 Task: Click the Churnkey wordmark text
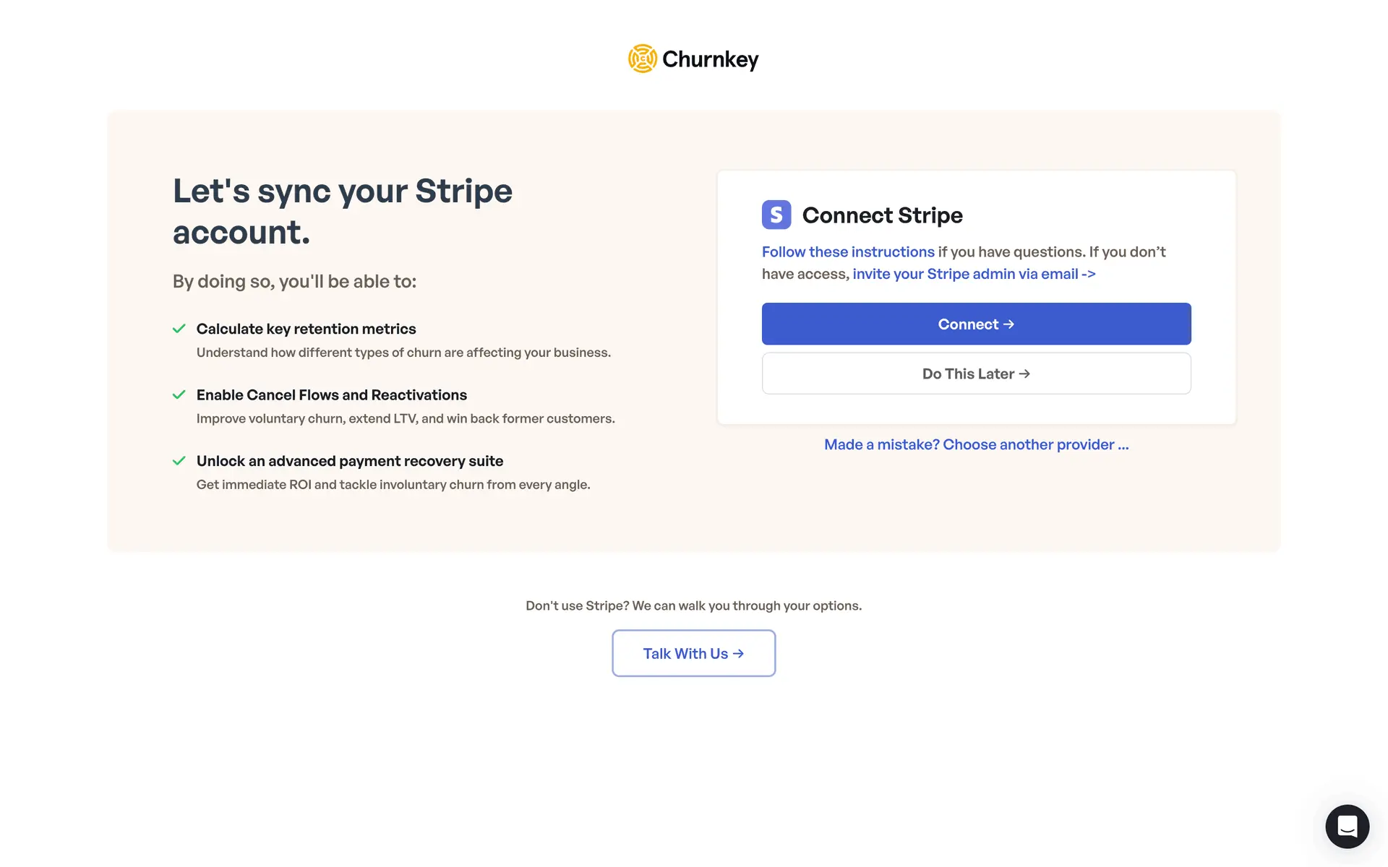[710, 59]
